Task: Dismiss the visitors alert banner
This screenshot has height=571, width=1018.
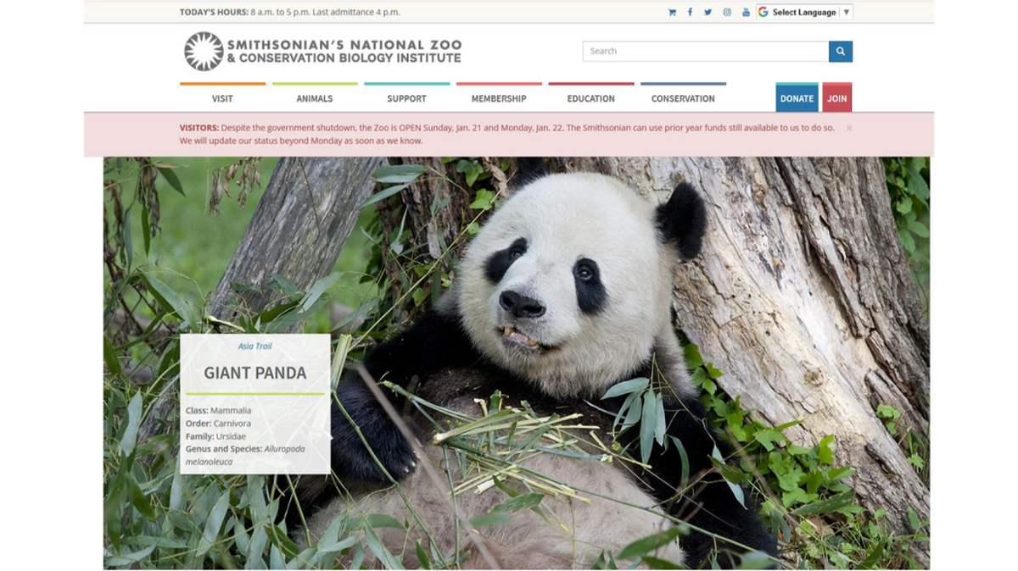Action: pyautogui.click(x=849, y=128)
